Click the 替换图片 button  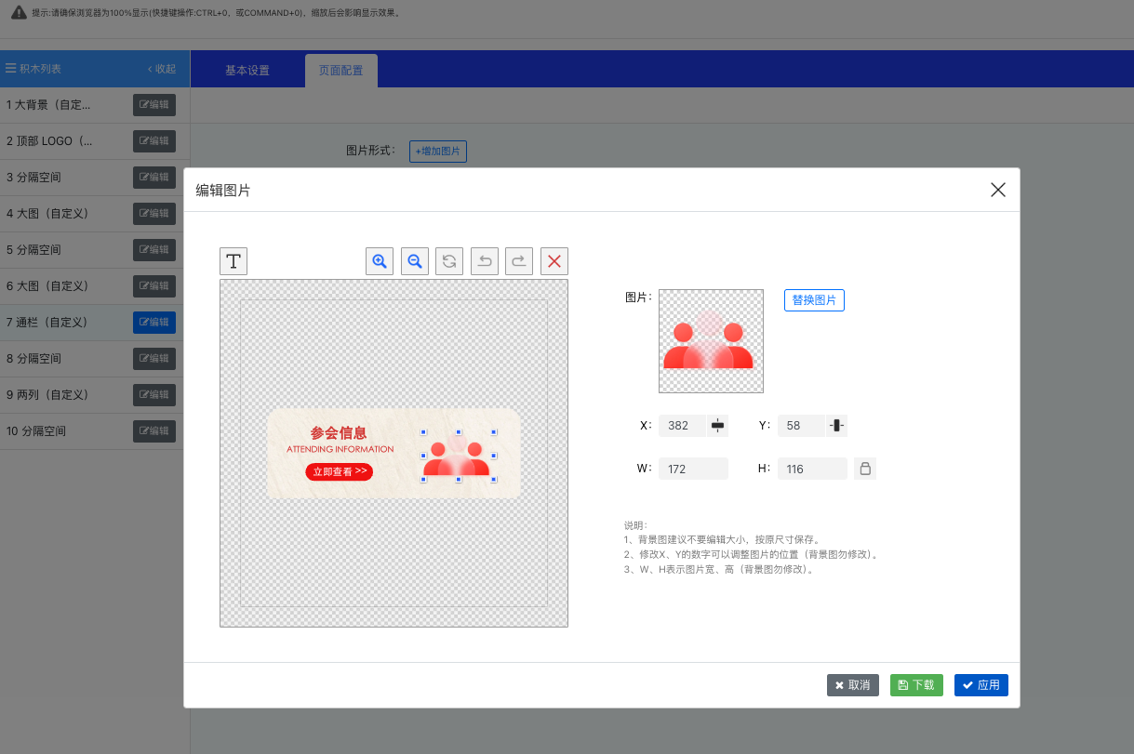814,300
